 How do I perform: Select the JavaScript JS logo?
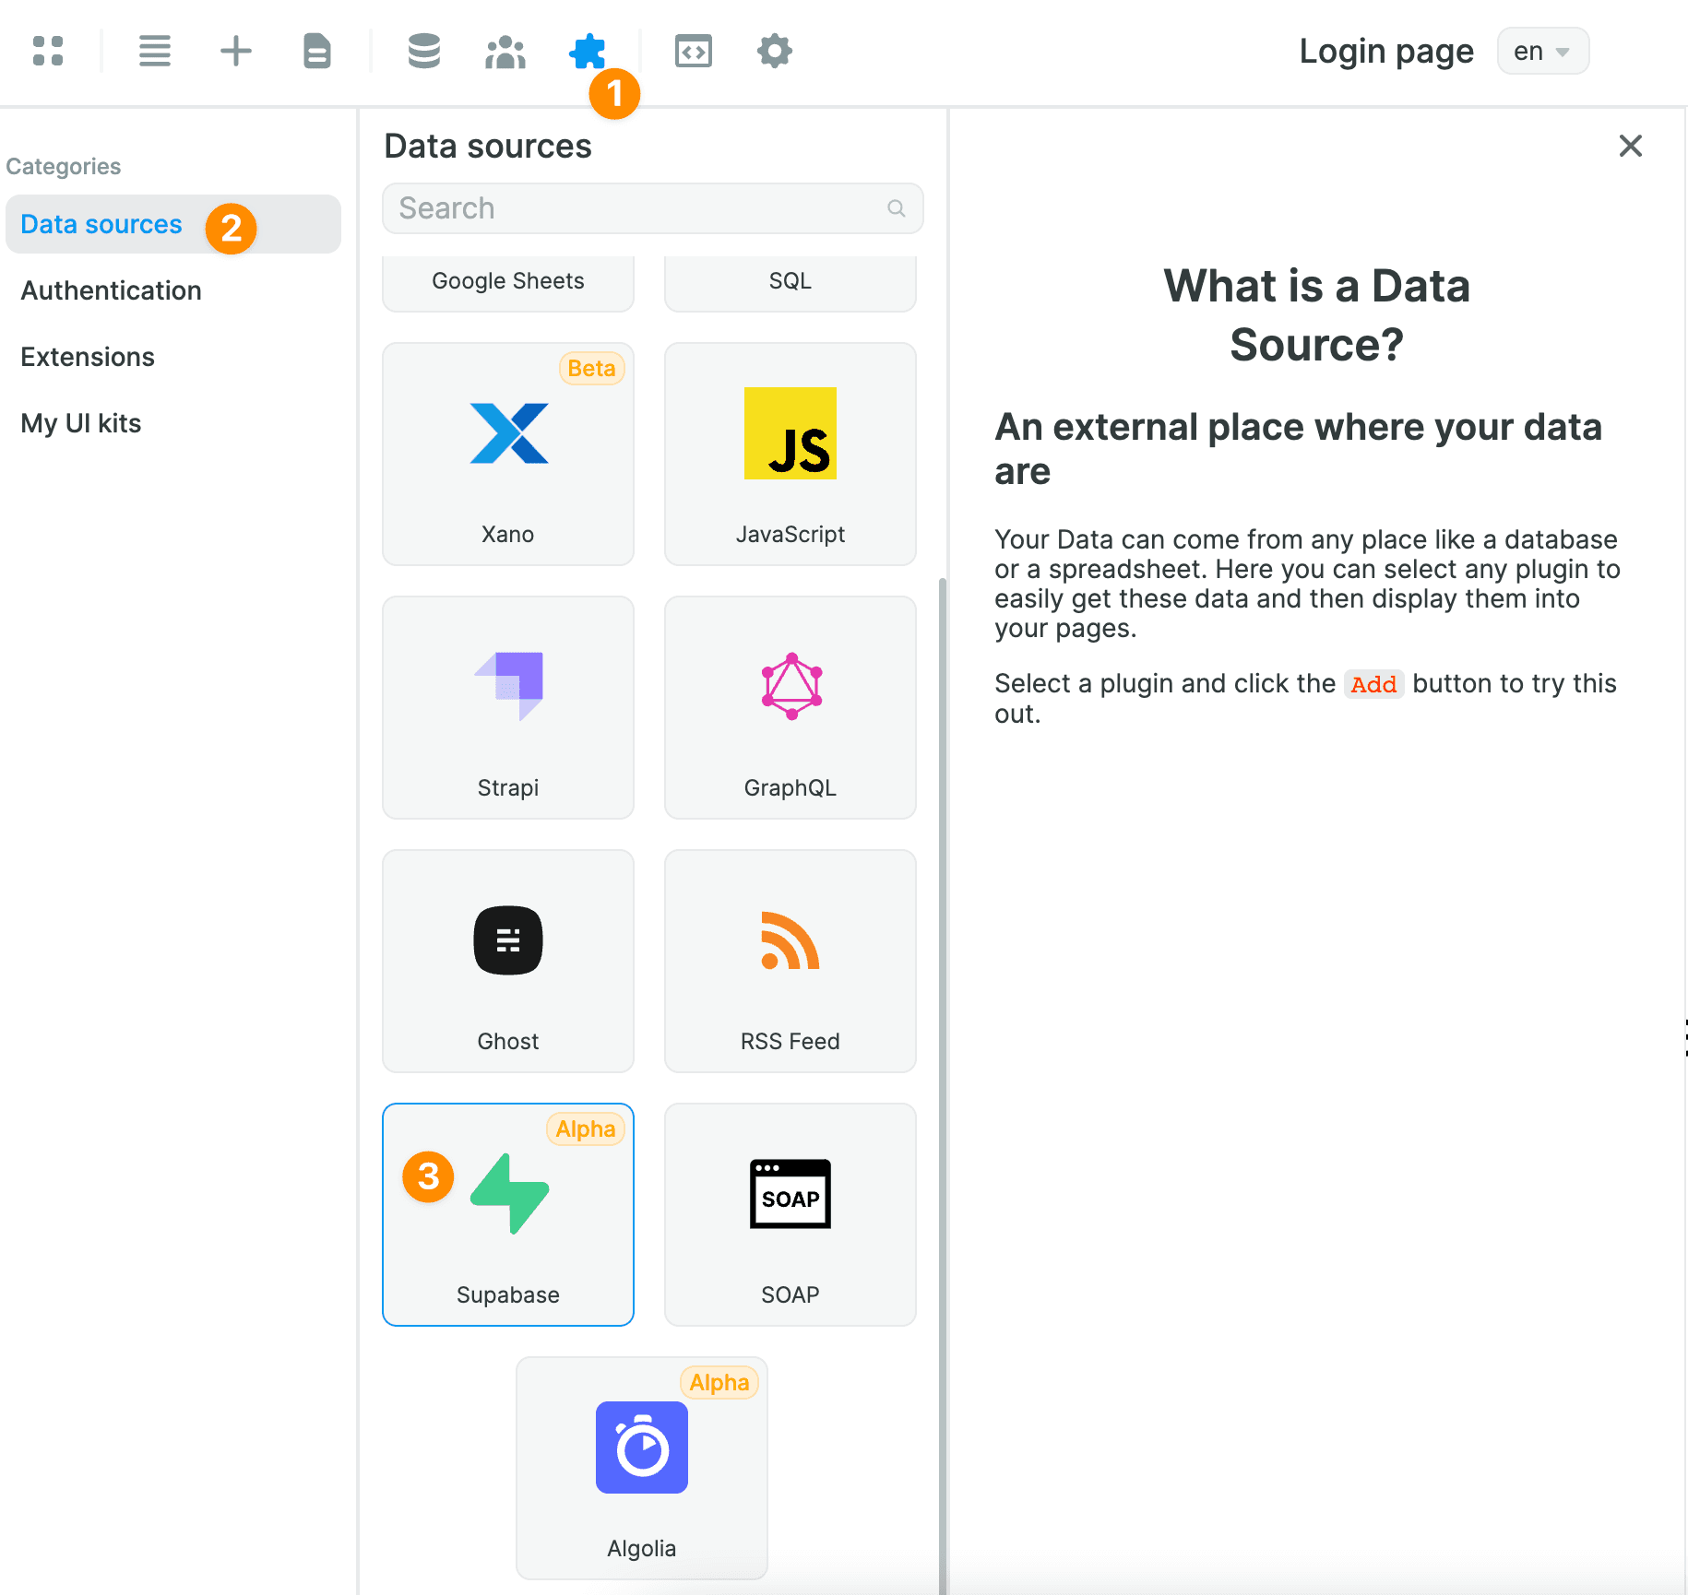pos(791,433)
